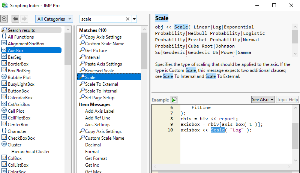Open the All Categories dropdown

tap(54, 19)
